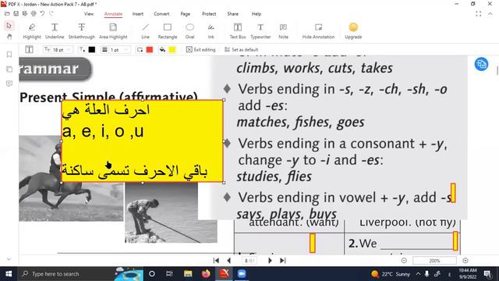Screen dimensions: 499x281
Task: Open the line thickness 1 pt dropdown
Action: (x=116, y=50)
